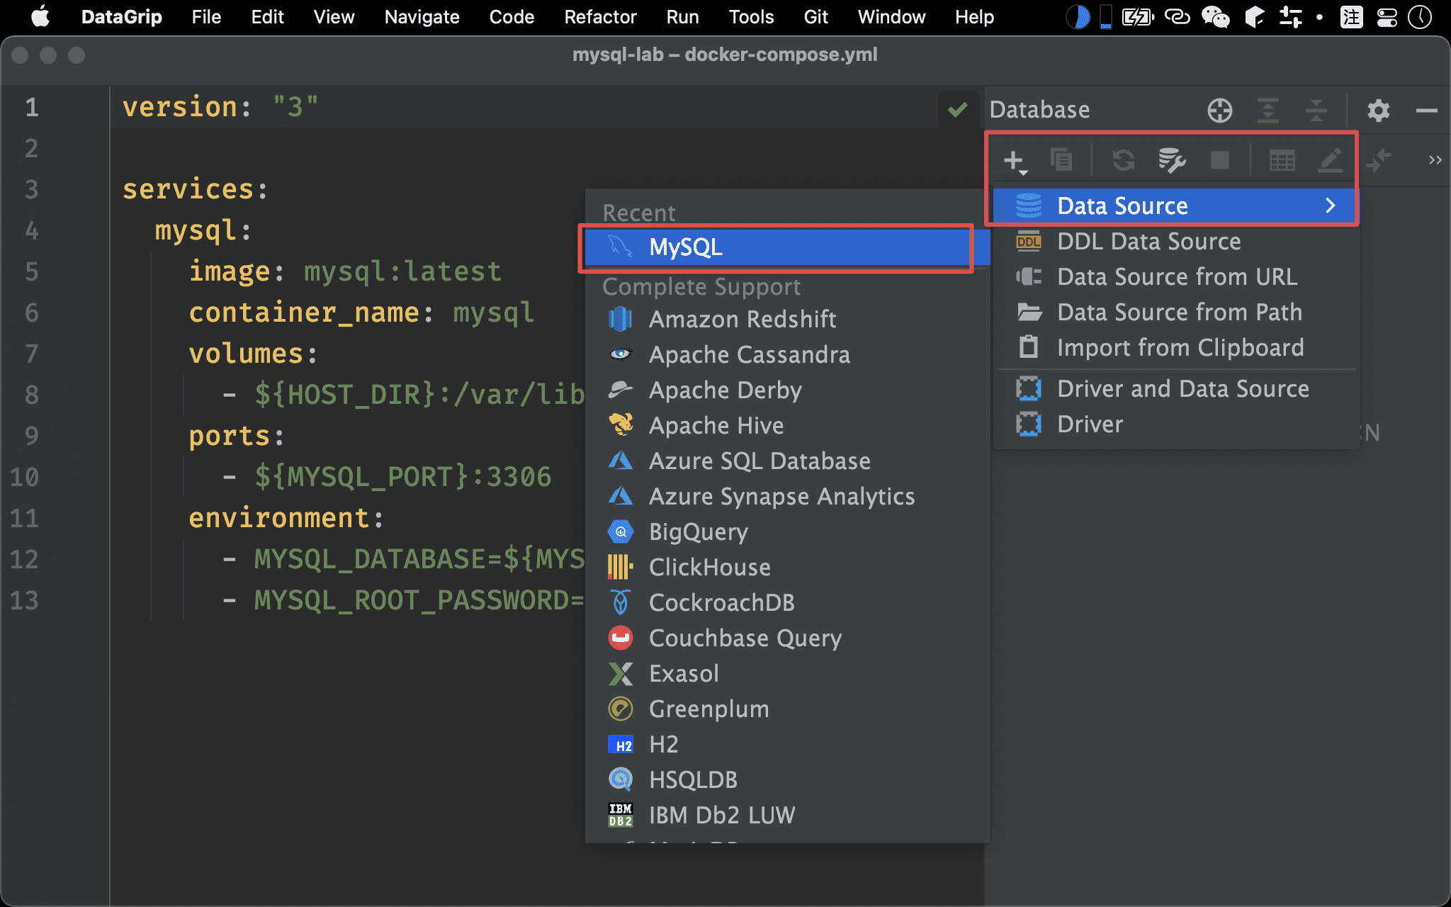Select BigQuery data source

pos(787,531)
